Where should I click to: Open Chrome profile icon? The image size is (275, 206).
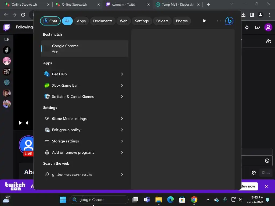260,15
